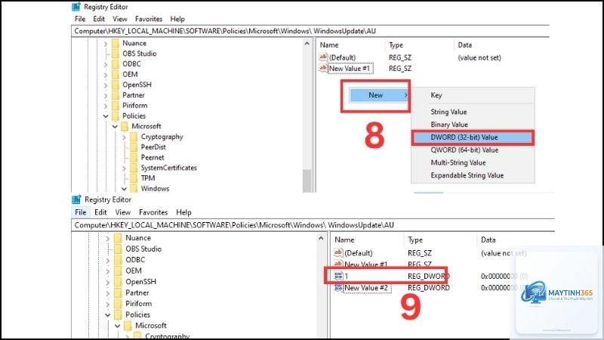
Task: Click DWORD icon of value named 1
Action: point(338,276)
